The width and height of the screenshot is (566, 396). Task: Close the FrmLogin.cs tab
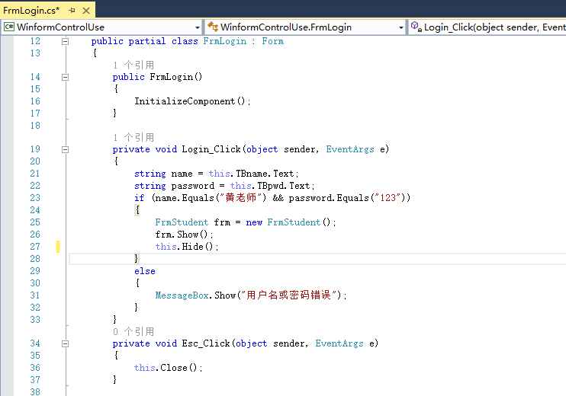pyautogui.click(x=86, y=11)
